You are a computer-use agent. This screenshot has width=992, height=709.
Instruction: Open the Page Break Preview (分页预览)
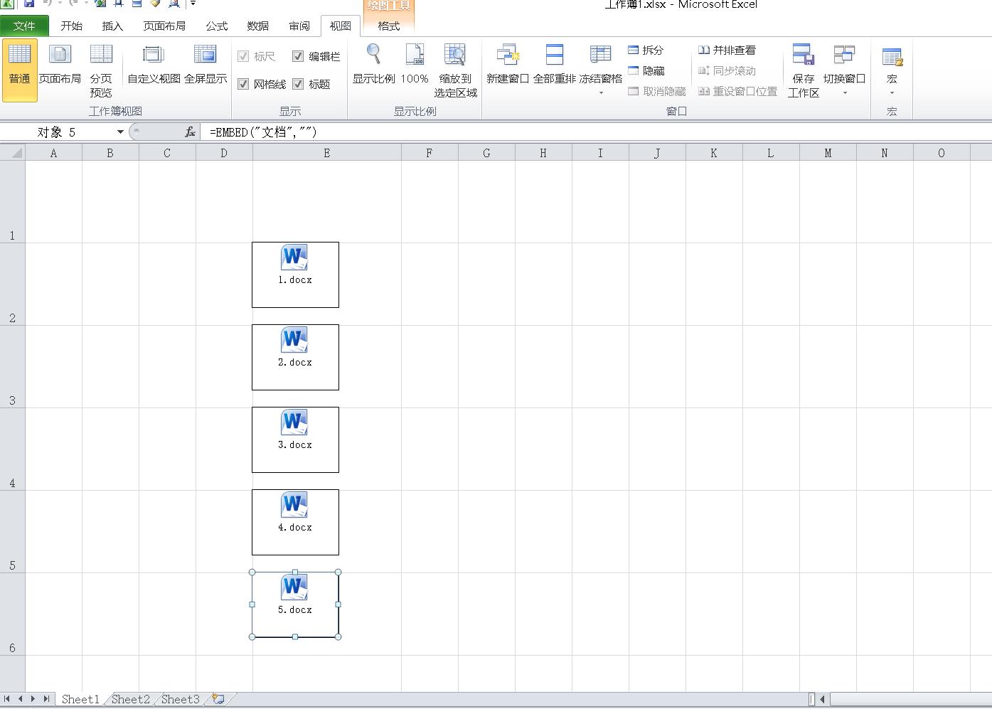pos(101,55)
